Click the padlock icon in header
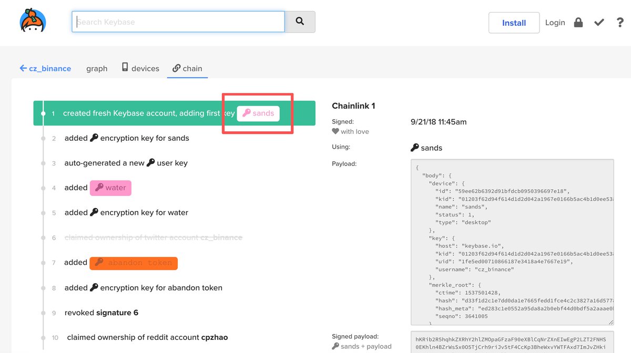The image size is (631, 353). point(578,23)
